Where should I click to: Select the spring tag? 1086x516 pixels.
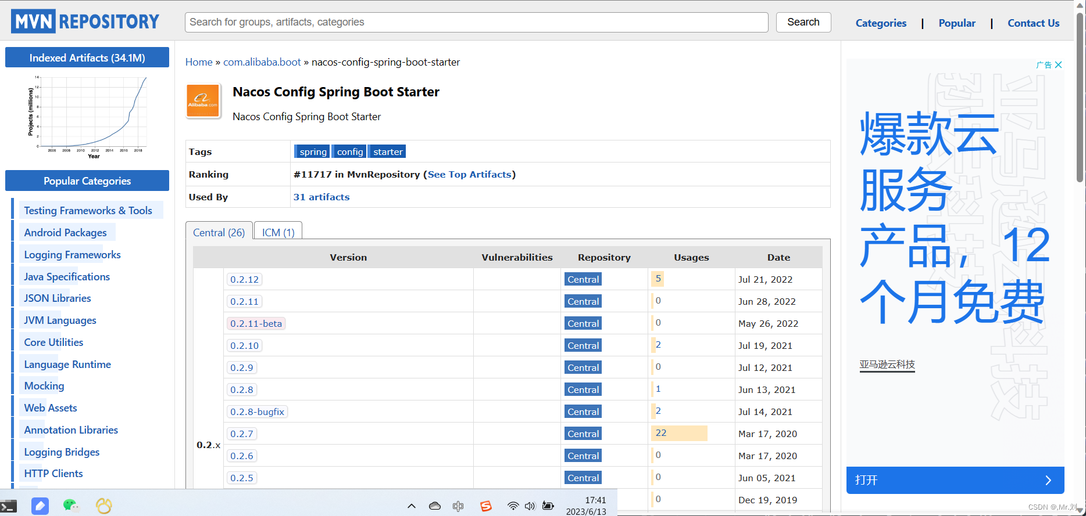(312, 151)
